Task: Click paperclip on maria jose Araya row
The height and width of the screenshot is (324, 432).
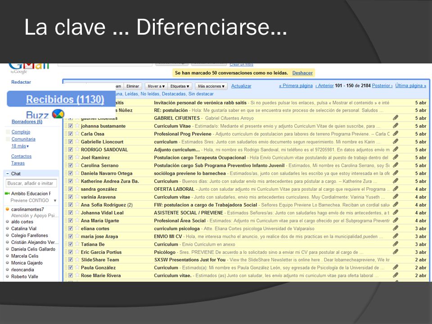Action: (396, 236)
